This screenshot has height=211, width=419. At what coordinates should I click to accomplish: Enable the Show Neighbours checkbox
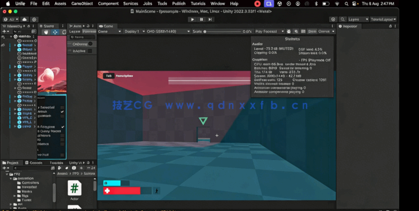[x=63, y=136]
